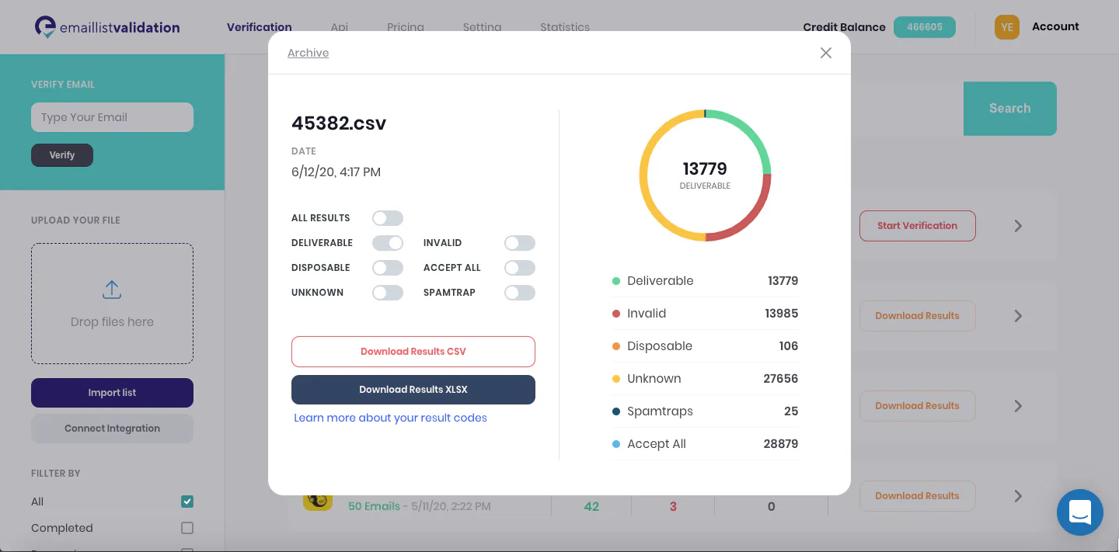Expand the row with 50 Emails list

click(1018, 496)
